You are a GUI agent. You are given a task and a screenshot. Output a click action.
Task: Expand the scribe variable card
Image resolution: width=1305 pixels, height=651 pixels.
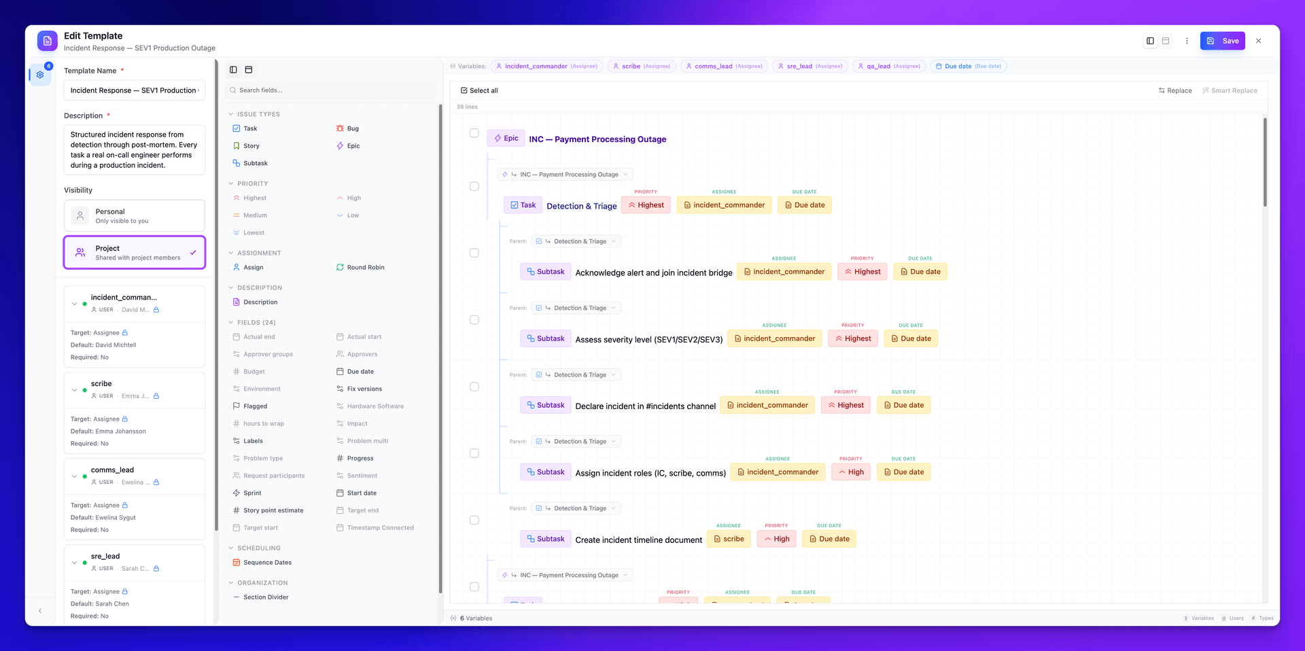(75, 390)
